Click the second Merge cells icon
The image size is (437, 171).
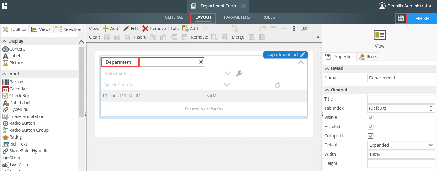click(262, 37)
